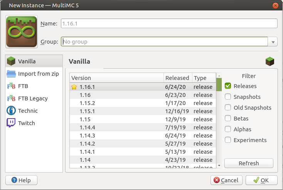Image resolution: width=283 pixels, height=190 pixels.
Task: Refresh the version list
Action: click(x=249, y=163)
